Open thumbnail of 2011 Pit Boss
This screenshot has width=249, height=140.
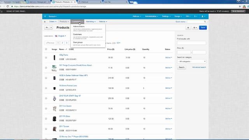(x=54, y=119)
